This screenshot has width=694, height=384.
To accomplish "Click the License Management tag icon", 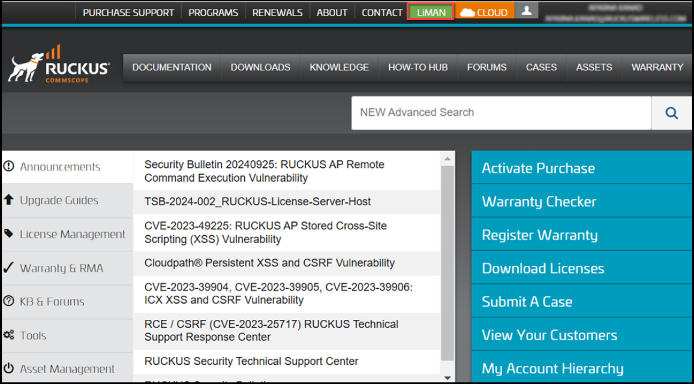I will point(8,233).
